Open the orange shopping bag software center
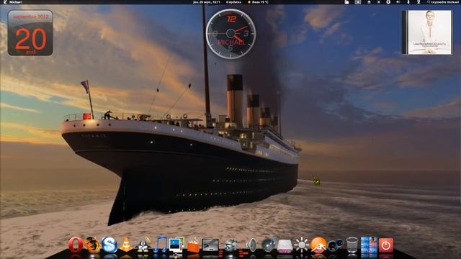The image size is (461, 259). (x=193, y=245)
